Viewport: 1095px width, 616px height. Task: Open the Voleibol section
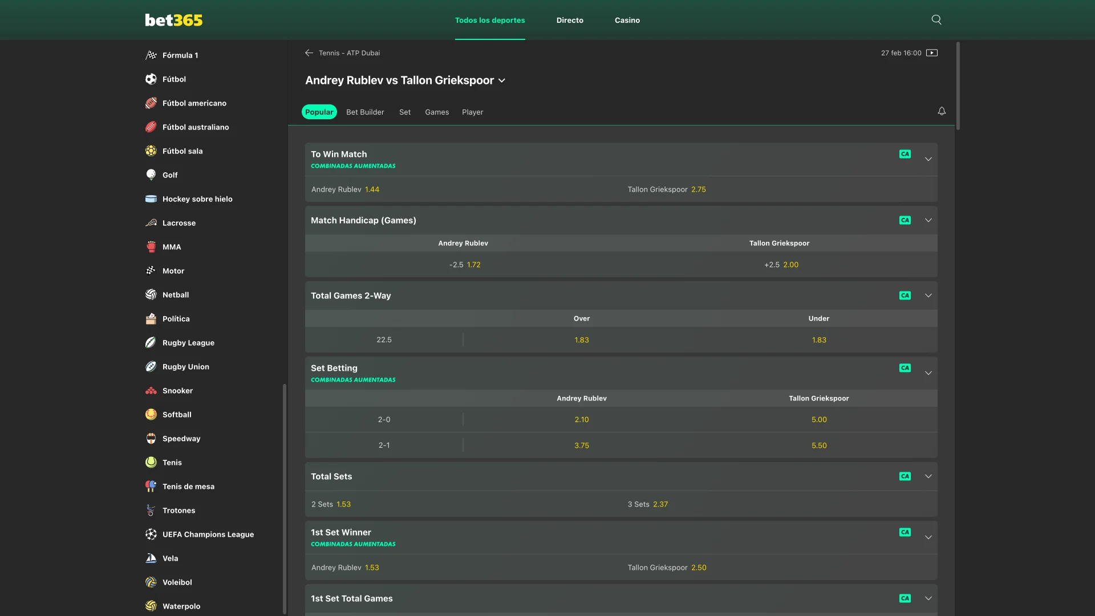pyautogui.click(x=177, y=582)
